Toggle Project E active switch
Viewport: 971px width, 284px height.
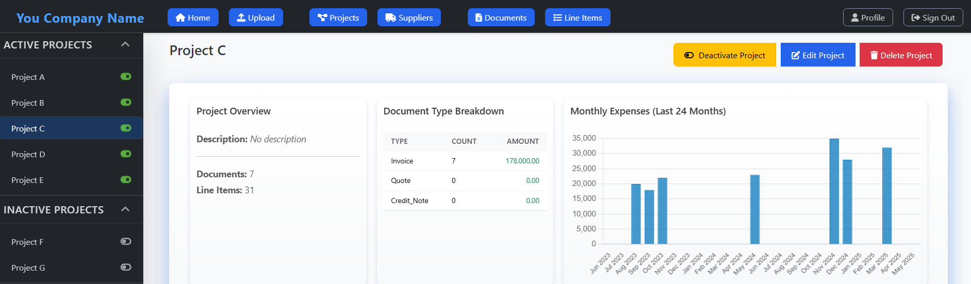click(126, 179)
